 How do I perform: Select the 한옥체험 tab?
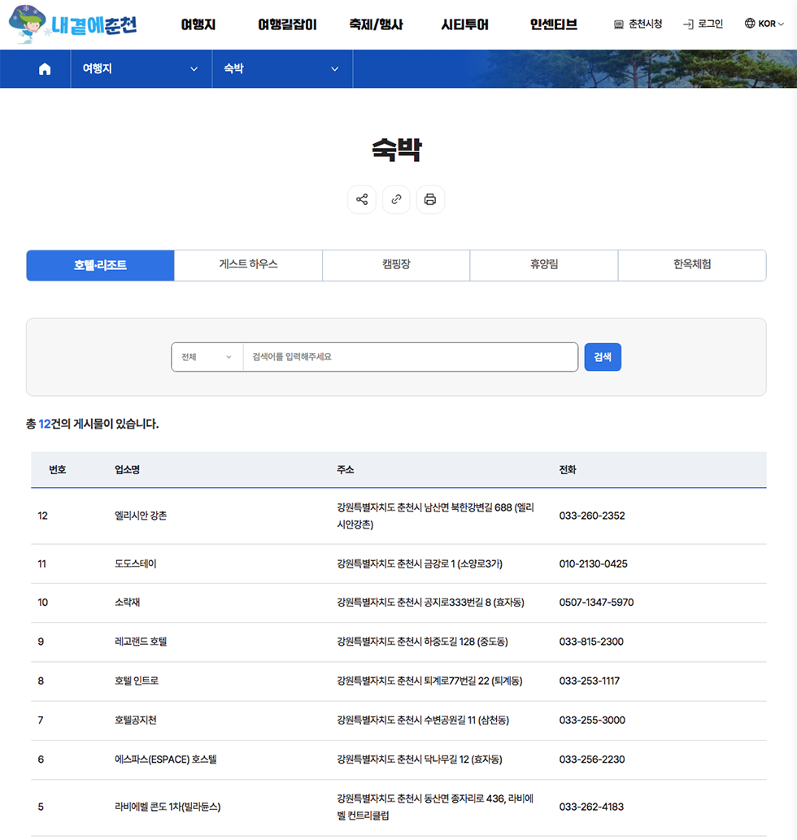pos(692,265)
